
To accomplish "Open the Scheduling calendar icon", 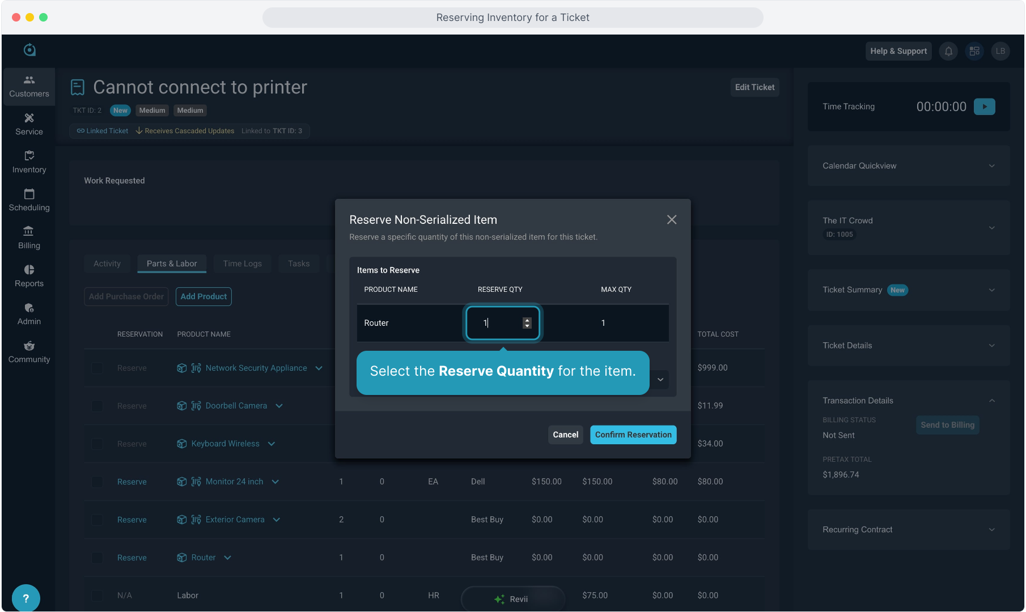I will pyautogui.click(x=29, y=200).
